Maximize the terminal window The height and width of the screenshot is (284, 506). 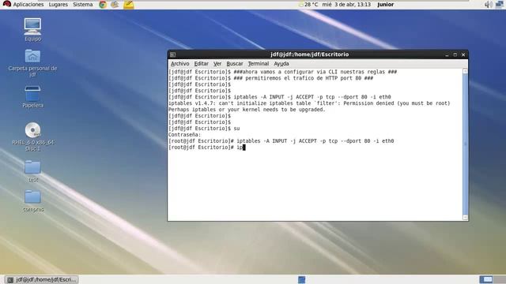point(455,54)
